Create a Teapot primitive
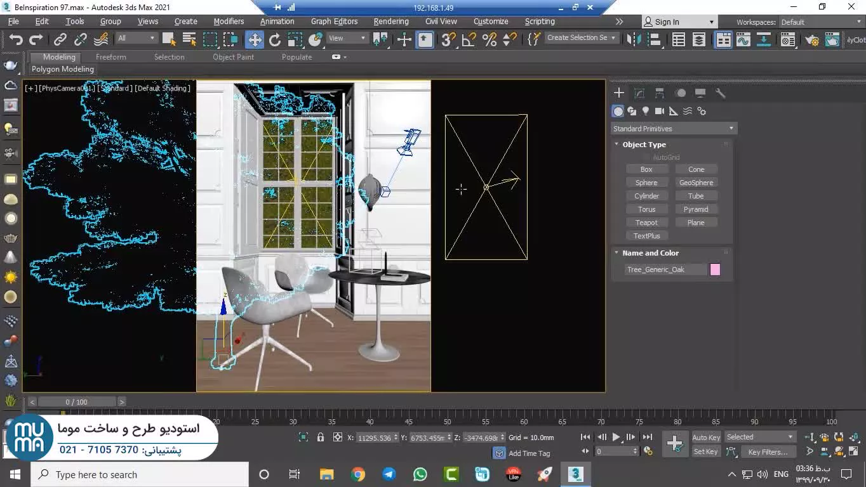866x487 pixels. [646, 223]
